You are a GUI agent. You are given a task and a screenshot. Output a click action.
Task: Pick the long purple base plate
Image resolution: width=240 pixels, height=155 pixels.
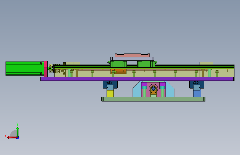[x=137, y=79]
